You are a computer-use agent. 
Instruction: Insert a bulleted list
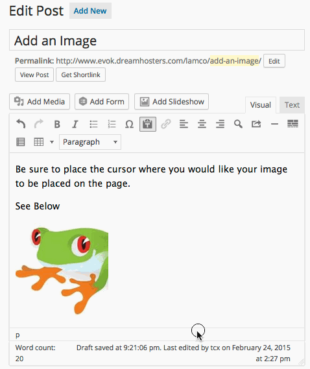93,124
